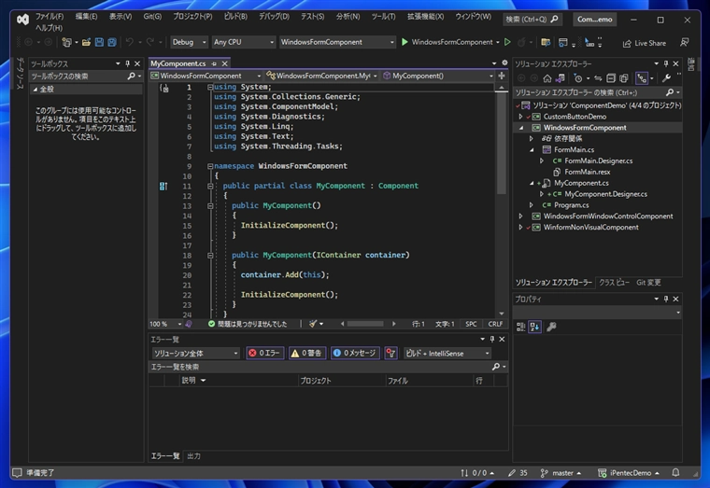Select FormMain.resx in Solution Explorer
The height and width of the screenshot is (488, 710).
coord(587,172)
